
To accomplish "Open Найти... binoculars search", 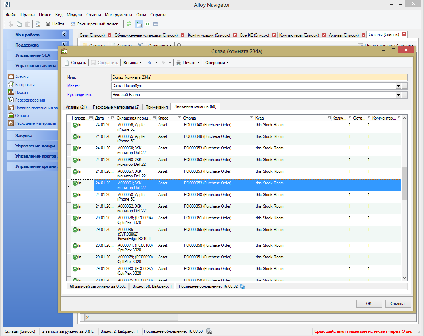I will 56,24.
